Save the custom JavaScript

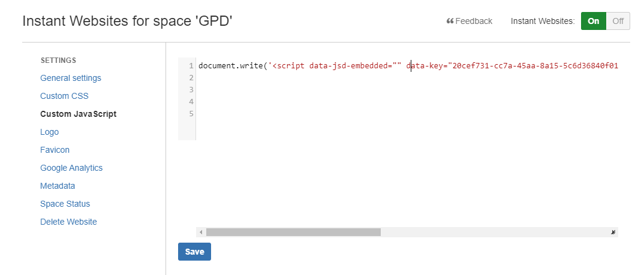click(x=195, y=252)
